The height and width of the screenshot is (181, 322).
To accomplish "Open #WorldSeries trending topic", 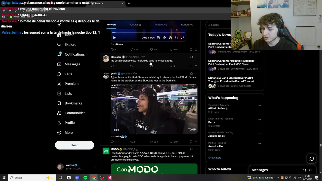I will pos(217,108).
